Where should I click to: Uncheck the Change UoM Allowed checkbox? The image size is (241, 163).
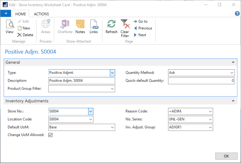click(x=51, y=135)
